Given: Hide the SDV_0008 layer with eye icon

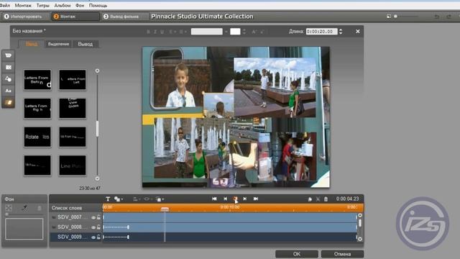Looking at the screenshot, I should 93,227.
